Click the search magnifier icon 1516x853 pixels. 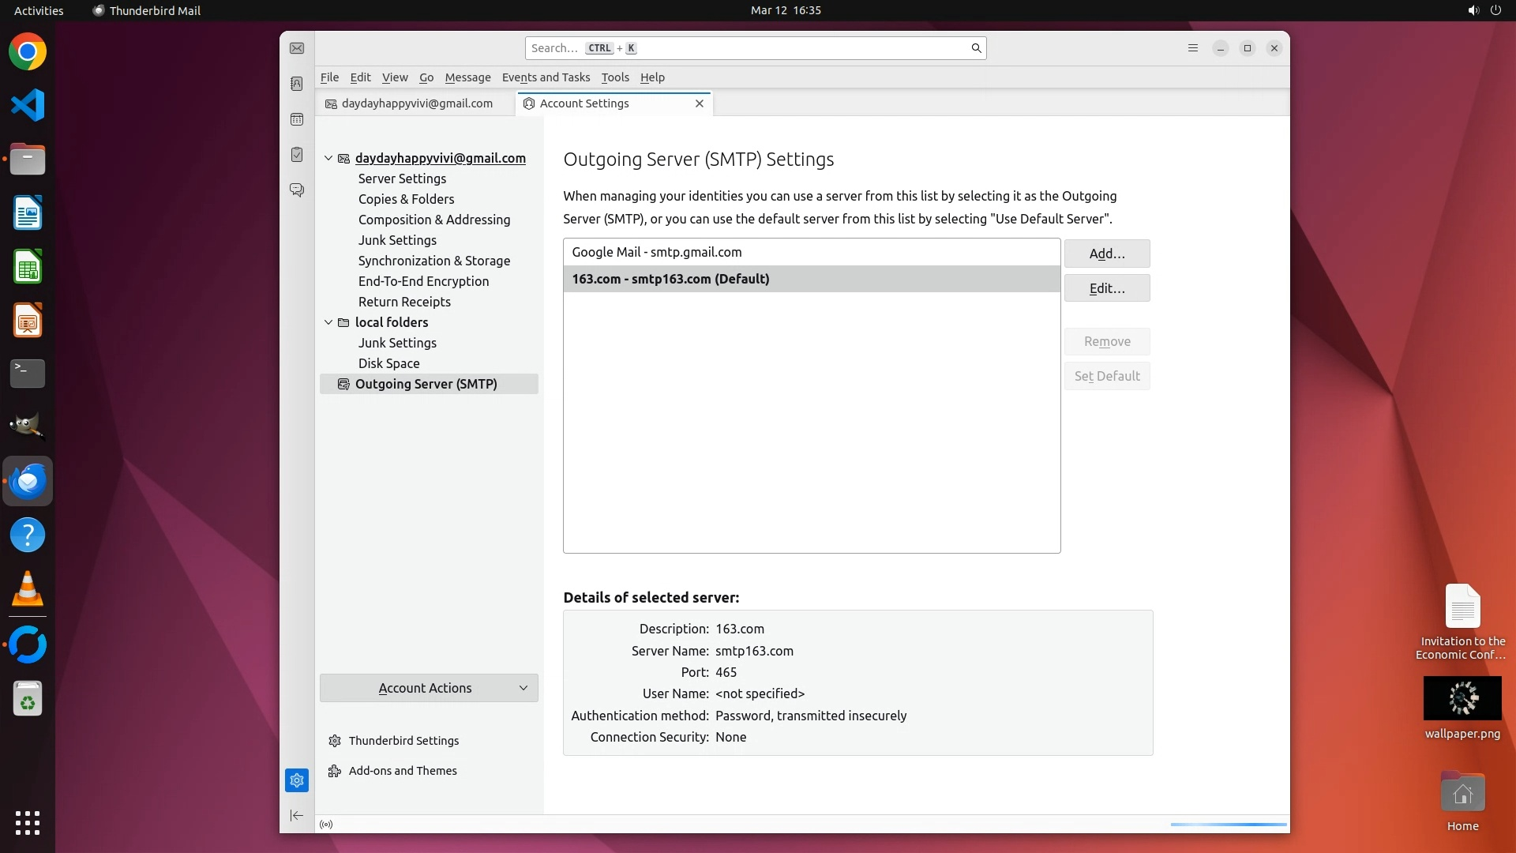pyautogui.click(x=976, y=48)
